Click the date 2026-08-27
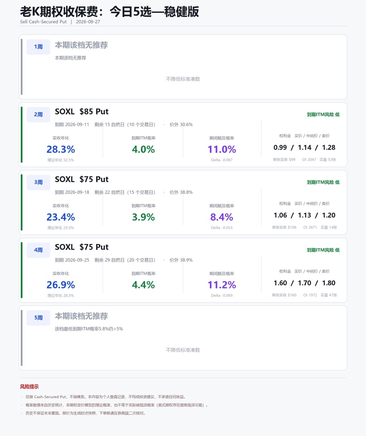The image size is (366, 436). pos(88,22)
